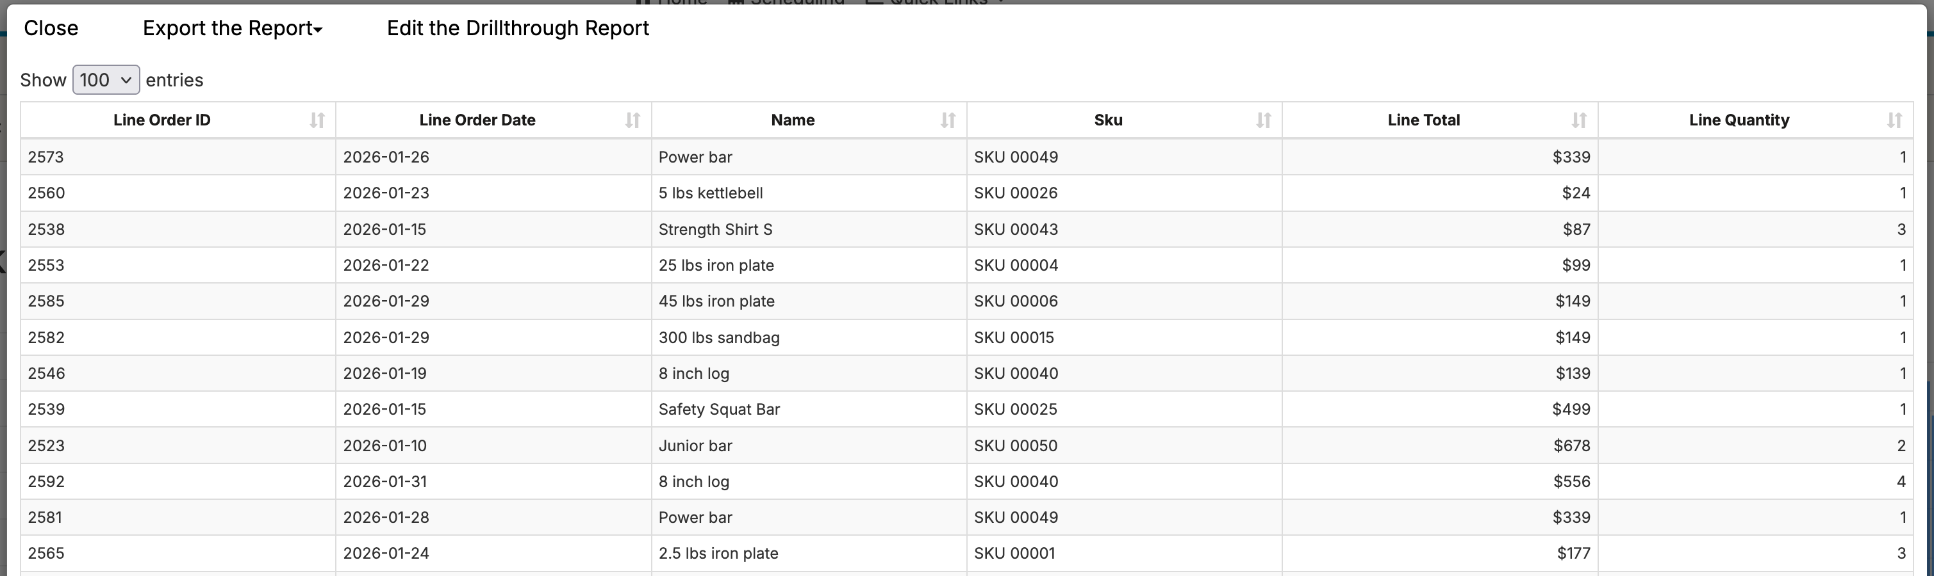Close the drillthrough report dialog
Screen dimensions: 1934x576
pyautogui.click(x=51, y=29)
